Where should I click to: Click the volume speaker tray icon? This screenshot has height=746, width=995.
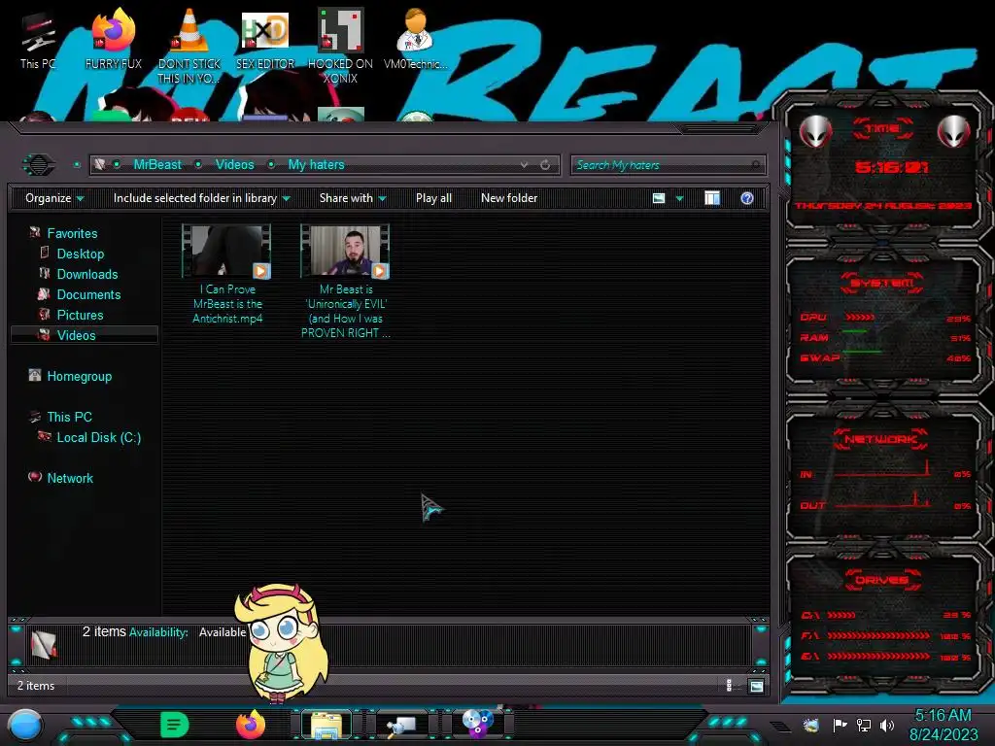886,725
